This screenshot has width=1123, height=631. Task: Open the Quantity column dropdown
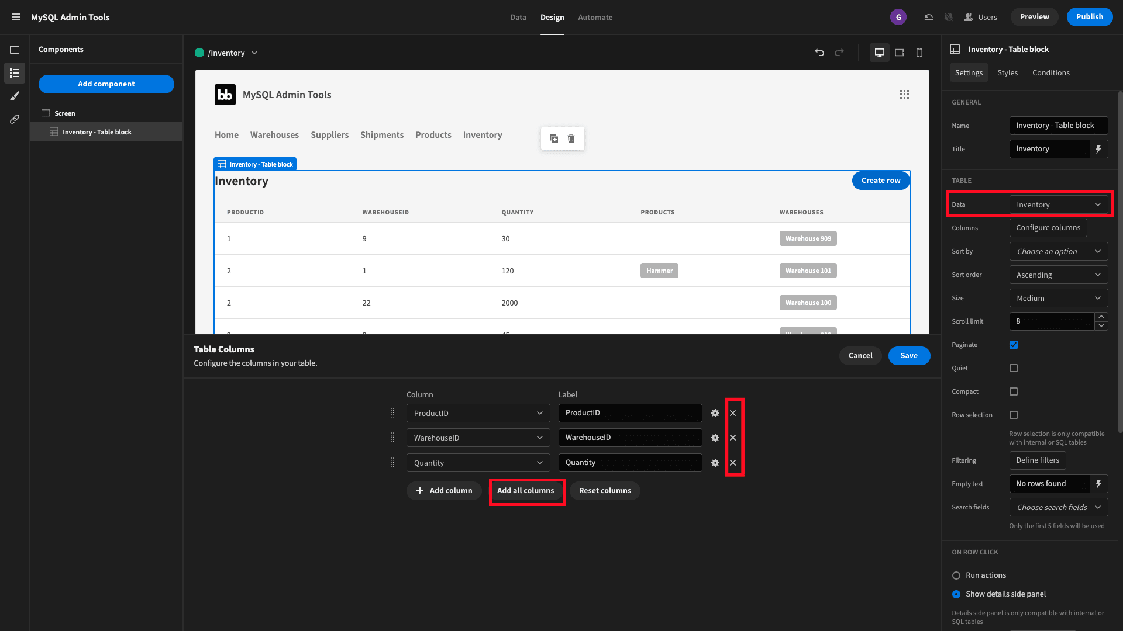[x=478, y=463]
